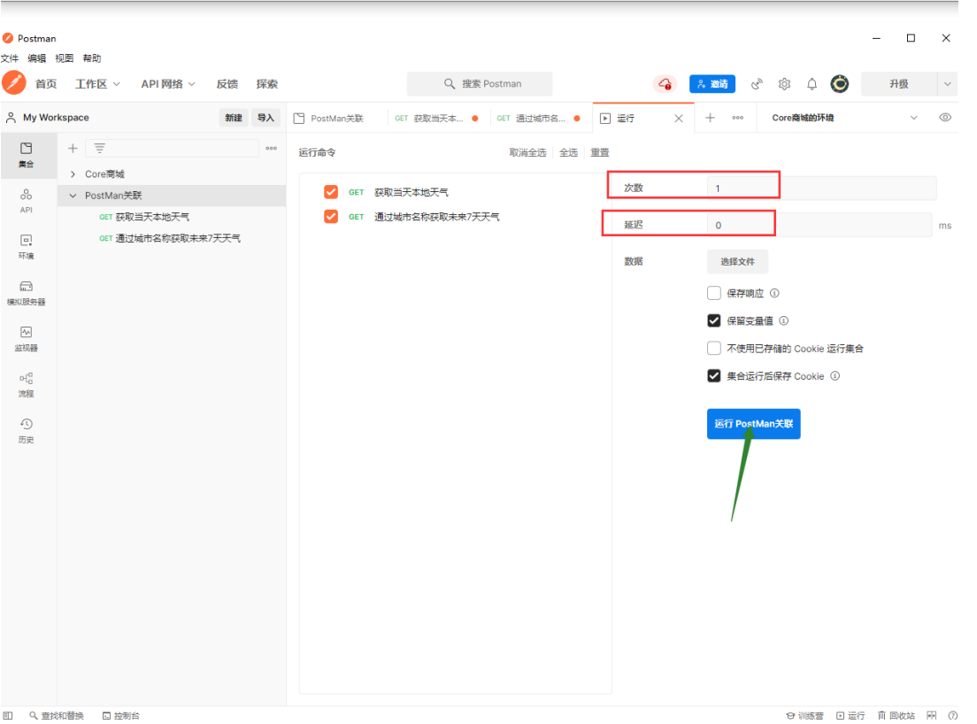Open the API 网络 dropdown
This screenshot has width=977, height=724.
point(168,83)
